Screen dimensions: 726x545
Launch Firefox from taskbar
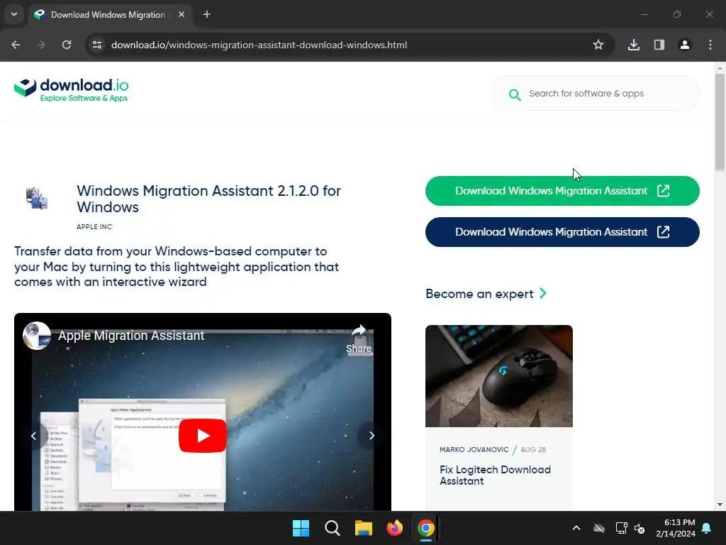pyautogui.click(x=394, y=528)
